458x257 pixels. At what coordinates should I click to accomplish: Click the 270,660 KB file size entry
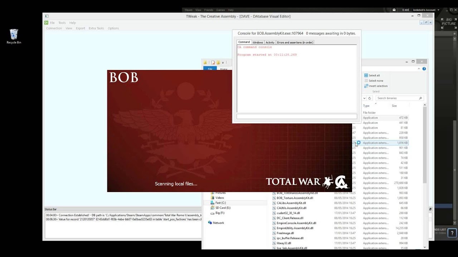pyautogui.click(x=400, y=183)
